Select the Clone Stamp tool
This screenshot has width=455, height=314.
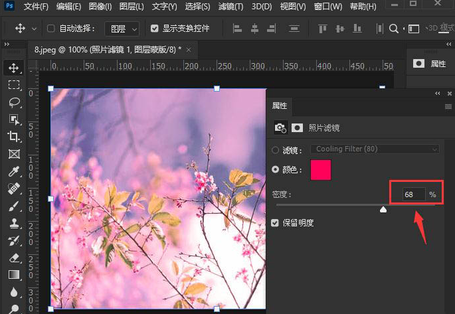[x=14, y=223]
